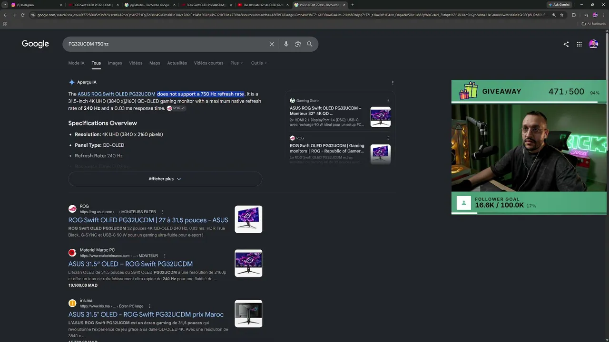This screenshot has height=342, width=609.
Task: Open more options for iris.ma result
Action: pyautogui.click(x=149, y=306)
